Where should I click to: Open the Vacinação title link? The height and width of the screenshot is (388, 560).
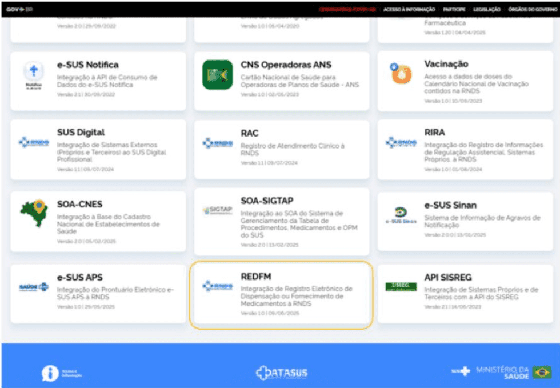446,64
